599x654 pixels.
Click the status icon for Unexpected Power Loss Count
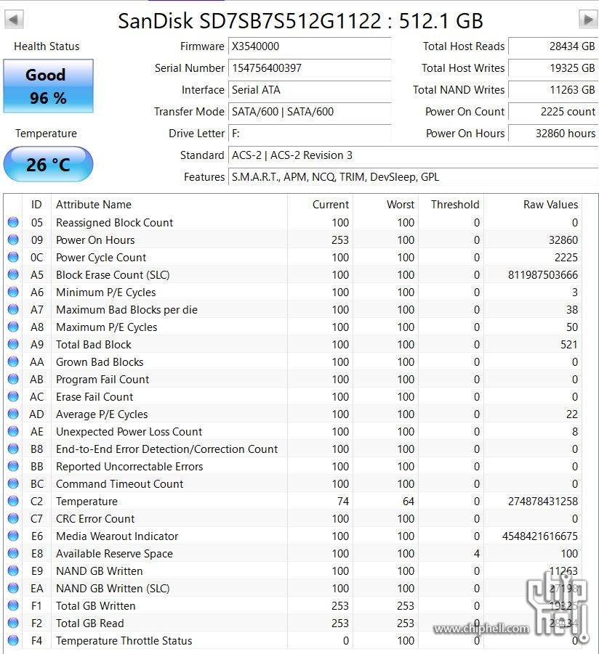tap(13, 431)
